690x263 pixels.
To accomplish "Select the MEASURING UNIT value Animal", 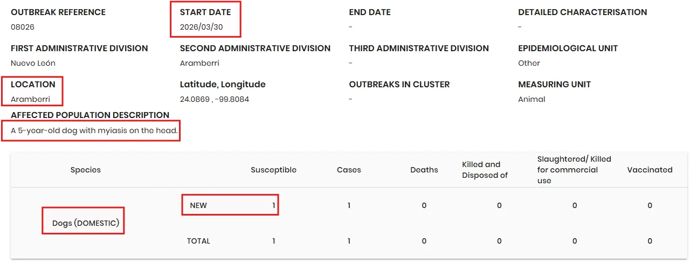I will click(532, 99).
